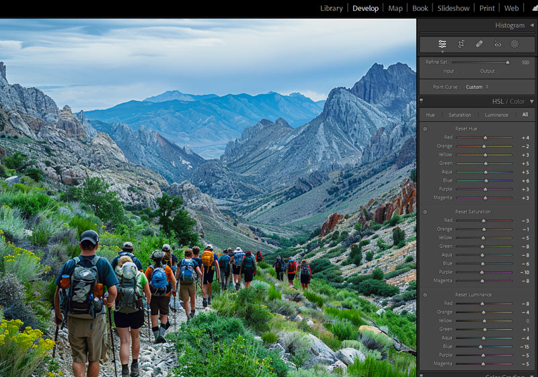538x377 pixels.
Task: Click the Saturation Magenta label
Action: pos(443,281)
